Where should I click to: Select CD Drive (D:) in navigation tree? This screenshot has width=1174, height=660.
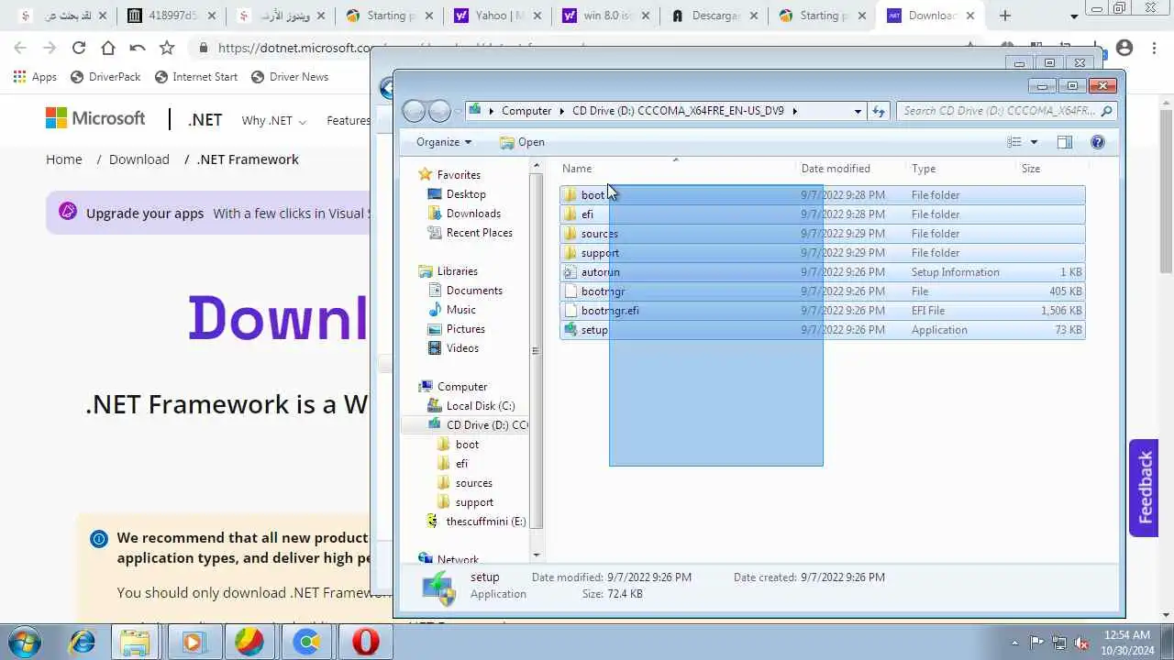pyautogui.click(x=477, y=425)
